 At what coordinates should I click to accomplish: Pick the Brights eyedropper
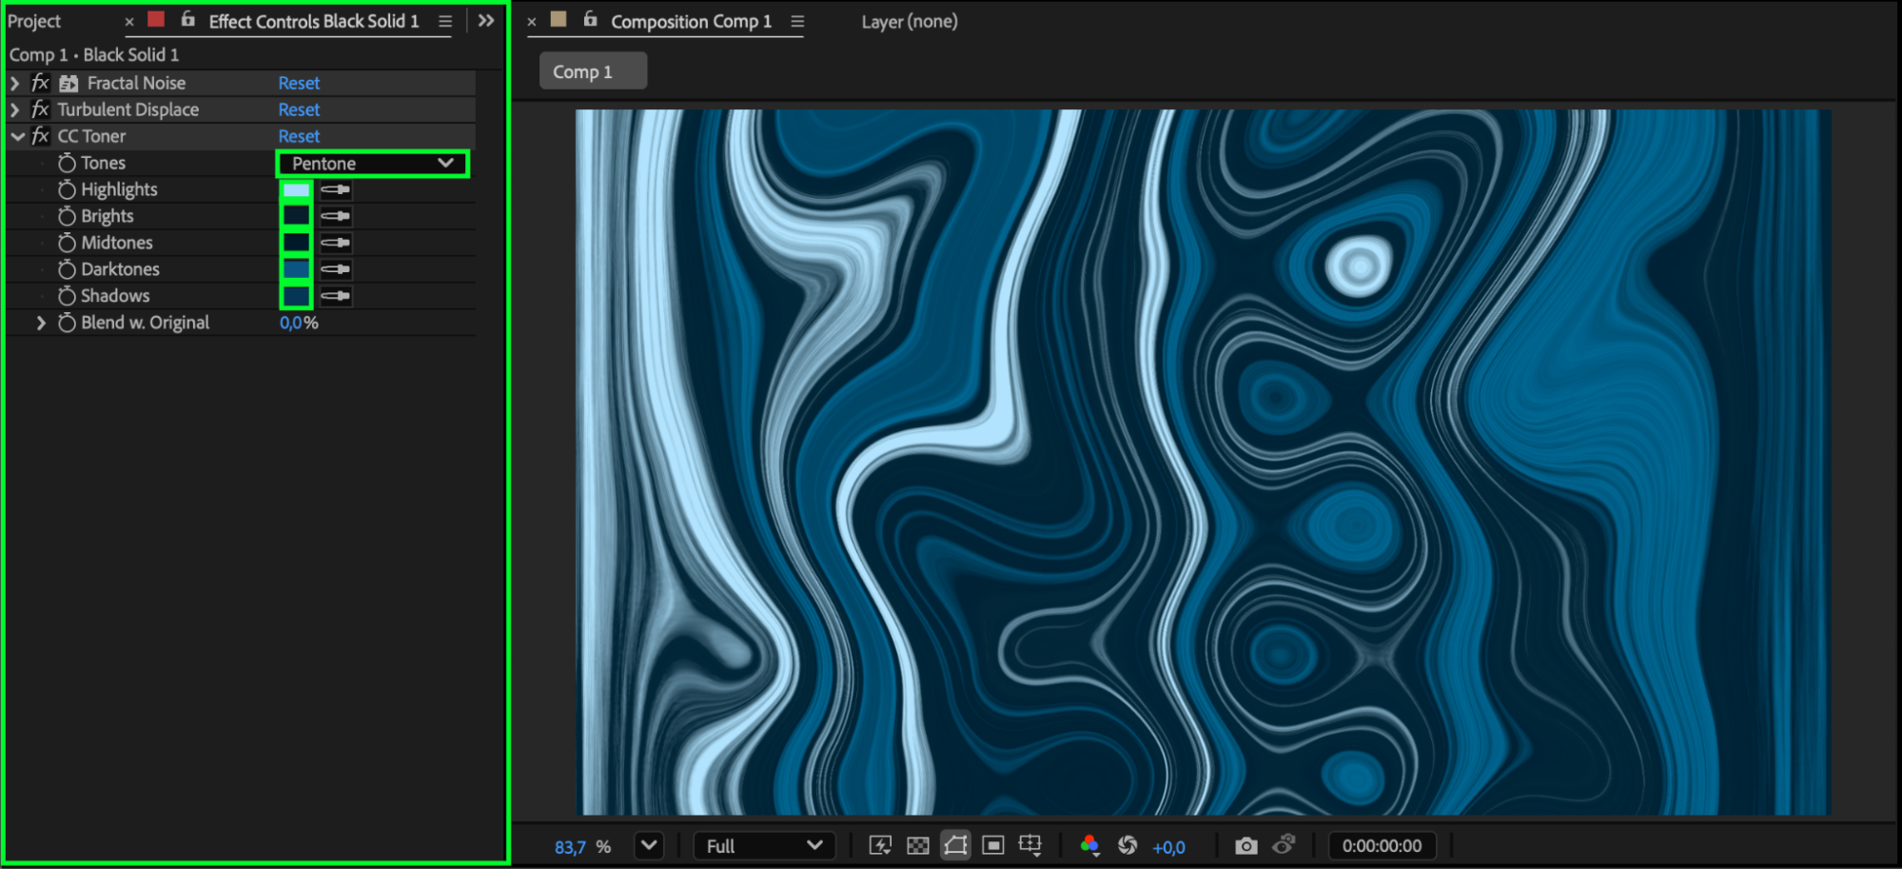(336, 216)
